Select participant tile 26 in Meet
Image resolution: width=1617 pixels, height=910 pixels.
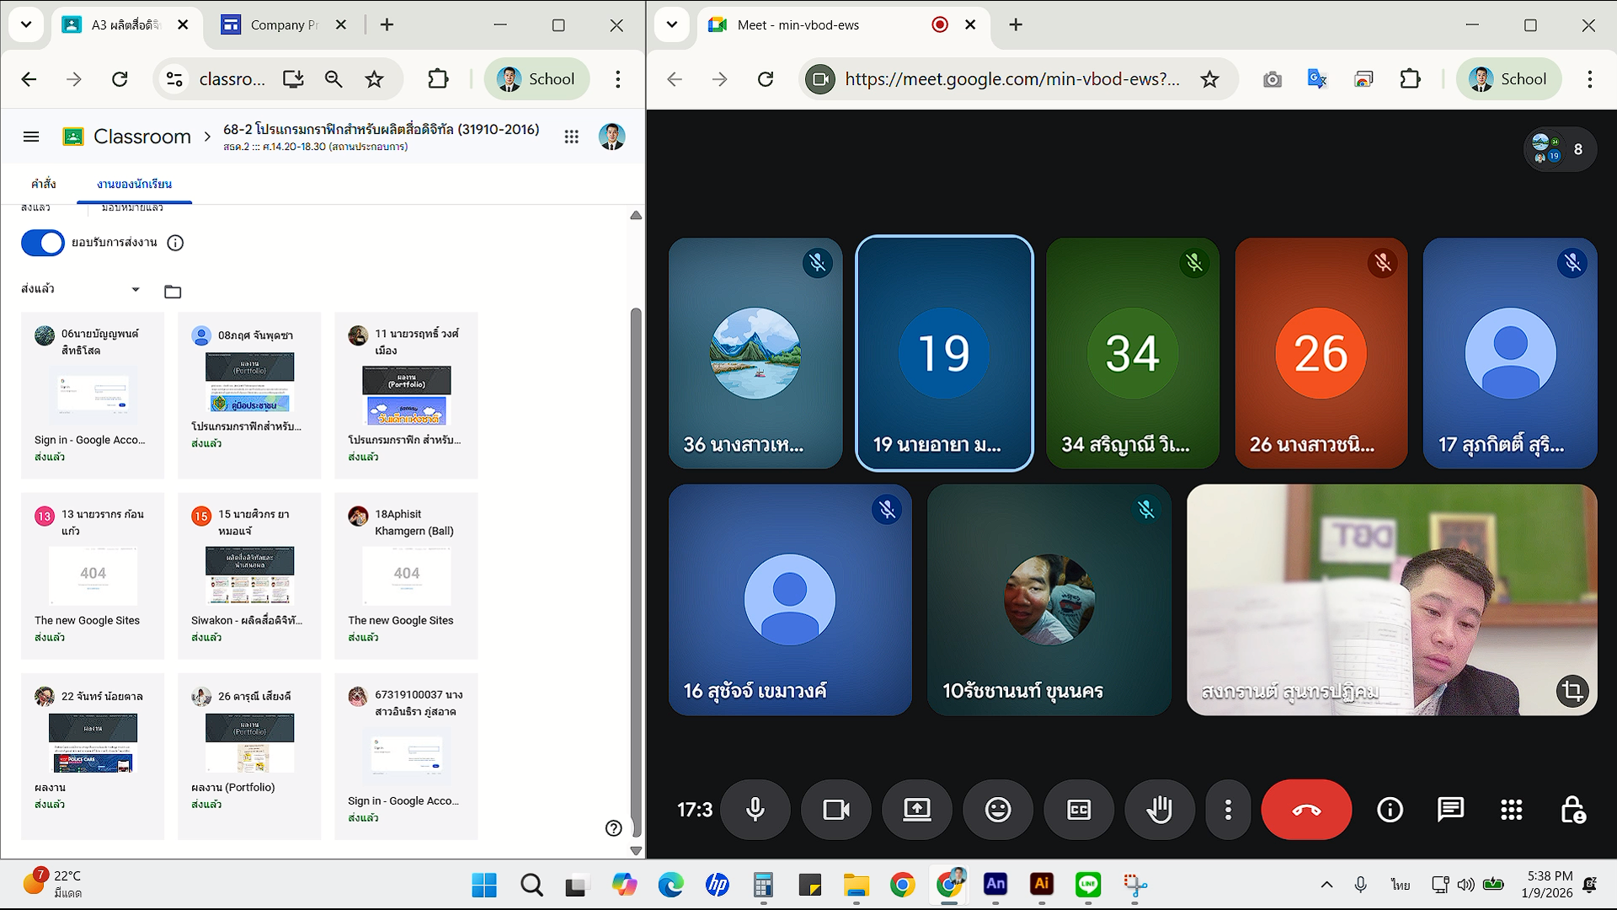tap(1321, 353)
